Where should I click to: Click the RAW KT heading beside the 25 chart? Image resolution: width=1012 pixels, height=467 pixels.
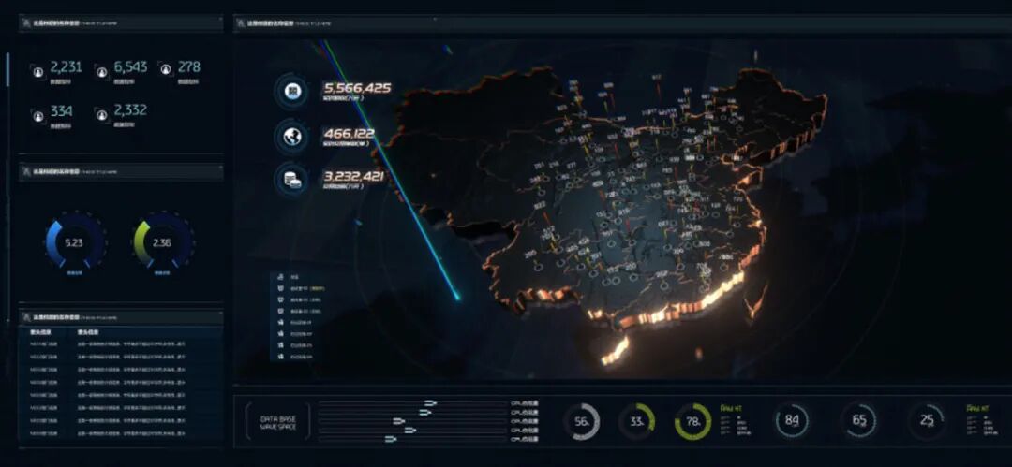(977, 408)
